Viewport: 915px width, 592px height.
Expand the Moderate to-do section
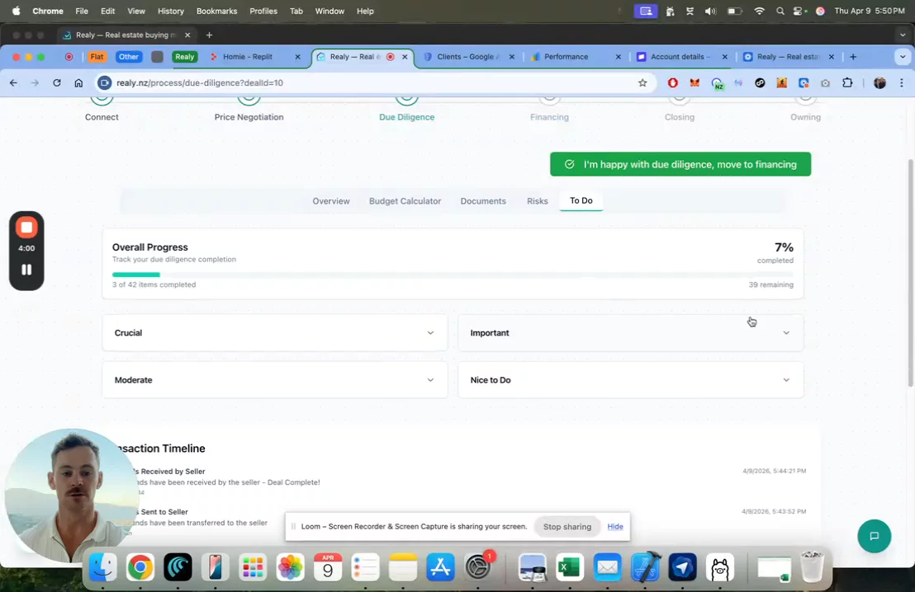tap(275, 380)
